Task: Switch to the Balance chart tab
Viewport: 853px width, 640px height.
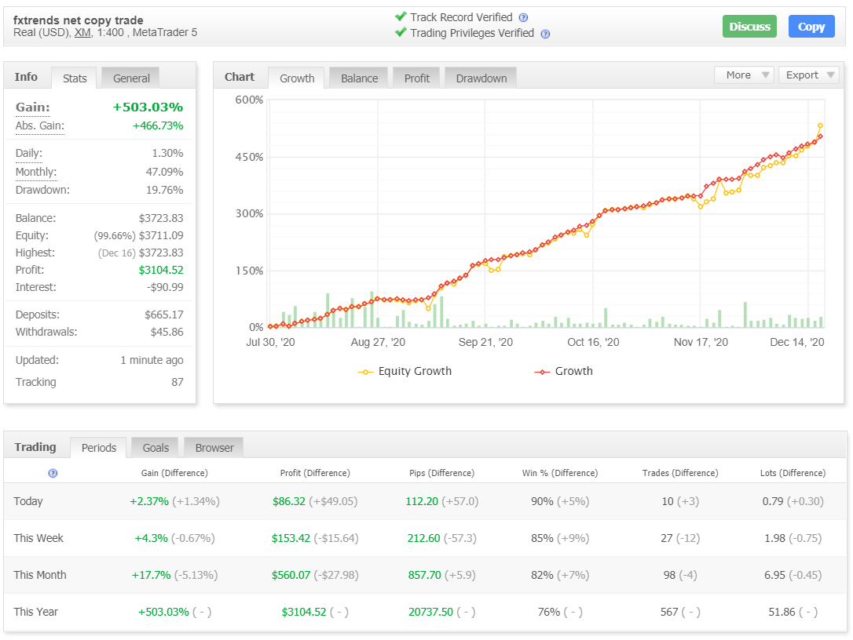Action: pyautogui.click(x=359, y=78)
